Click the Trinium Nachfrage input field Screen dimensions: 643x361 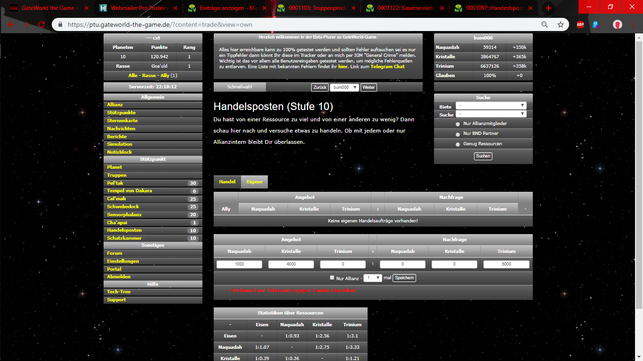pyautogui.click(x=506, y=264)
